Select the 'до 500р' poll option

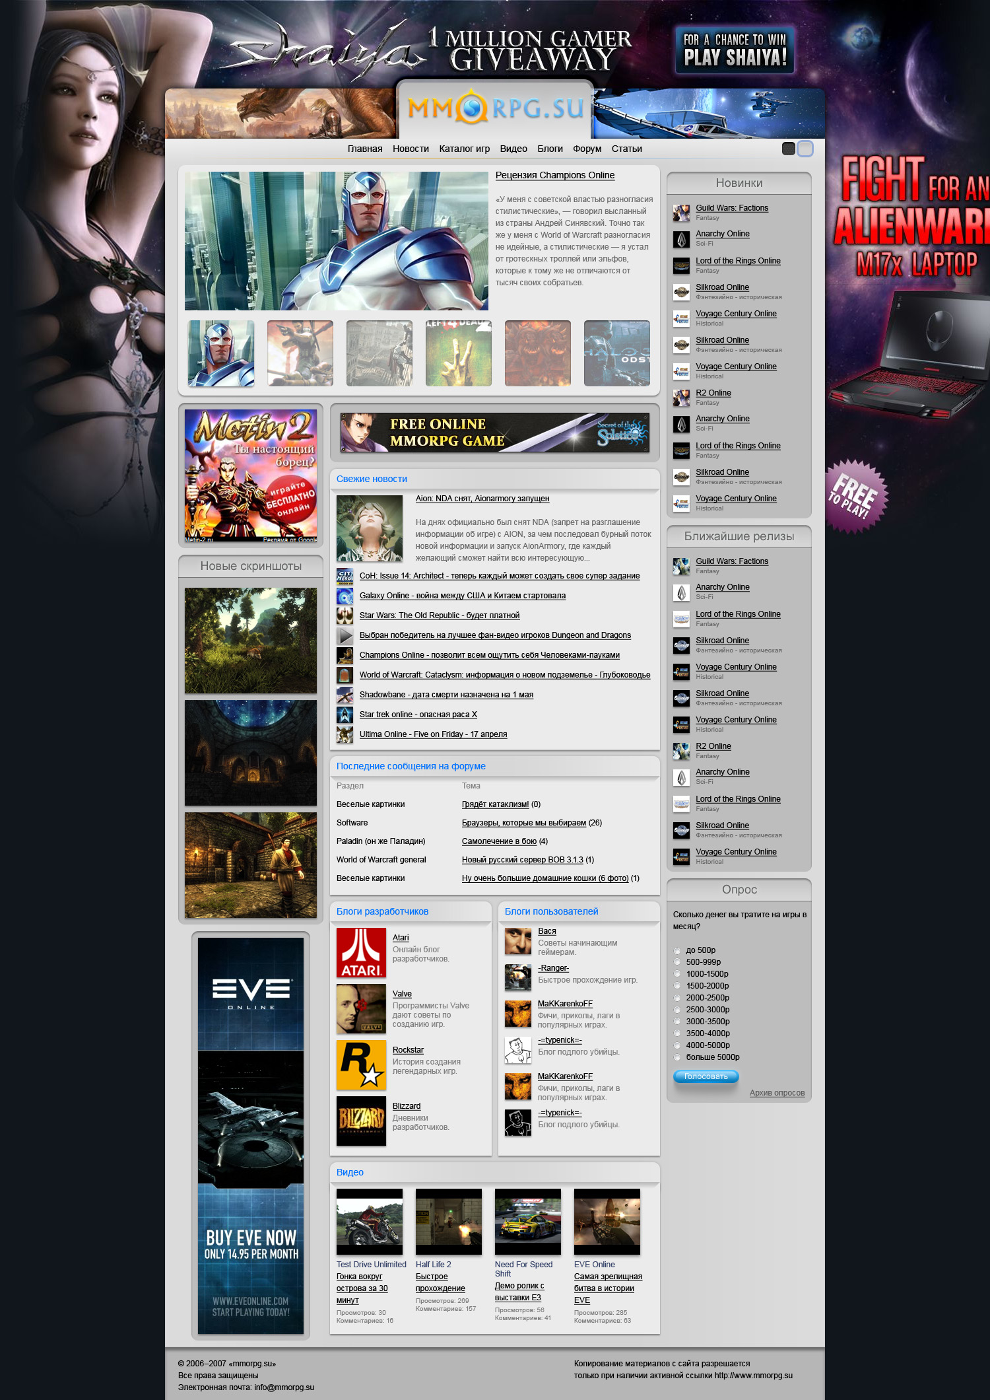point(677,951)
